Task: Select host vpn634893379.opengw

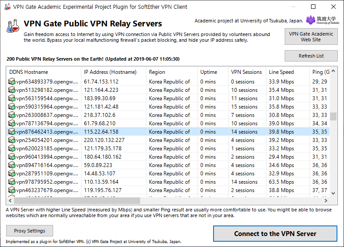Action: 47,82
